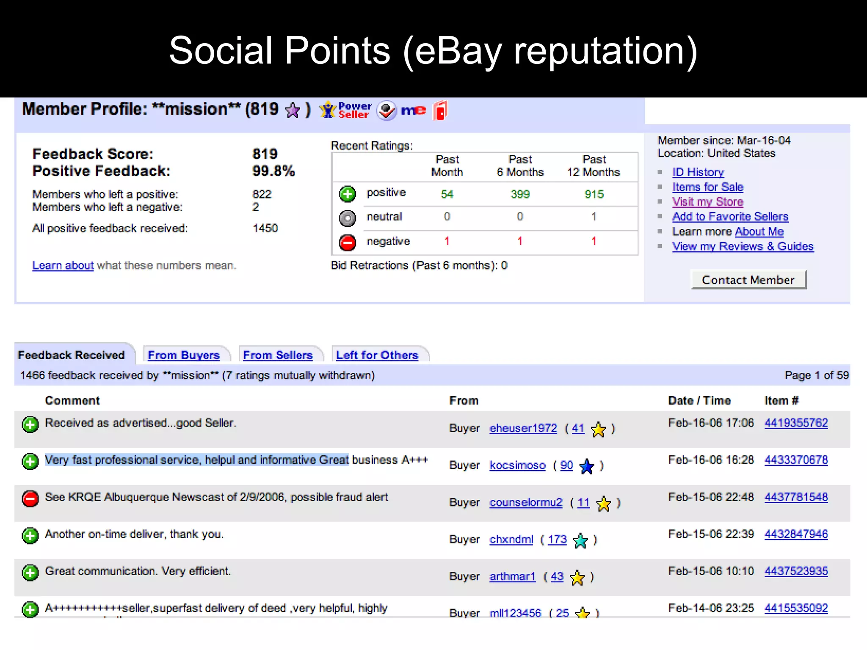Click yellow star next to arthmar1
This screenshot has height=650, width=867.
577,578
